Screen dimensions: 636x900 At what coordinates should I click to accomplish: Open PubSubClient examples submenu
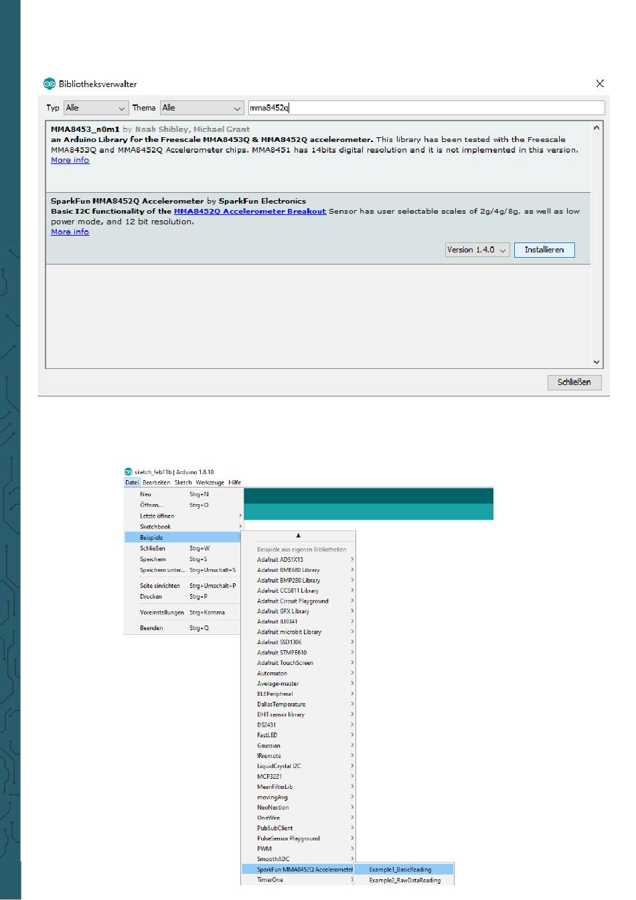tap(299, 828)
